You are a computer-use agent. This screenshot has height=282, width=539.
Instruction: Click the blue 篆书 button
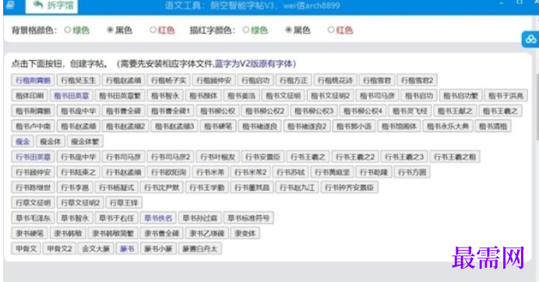(127, 249)
